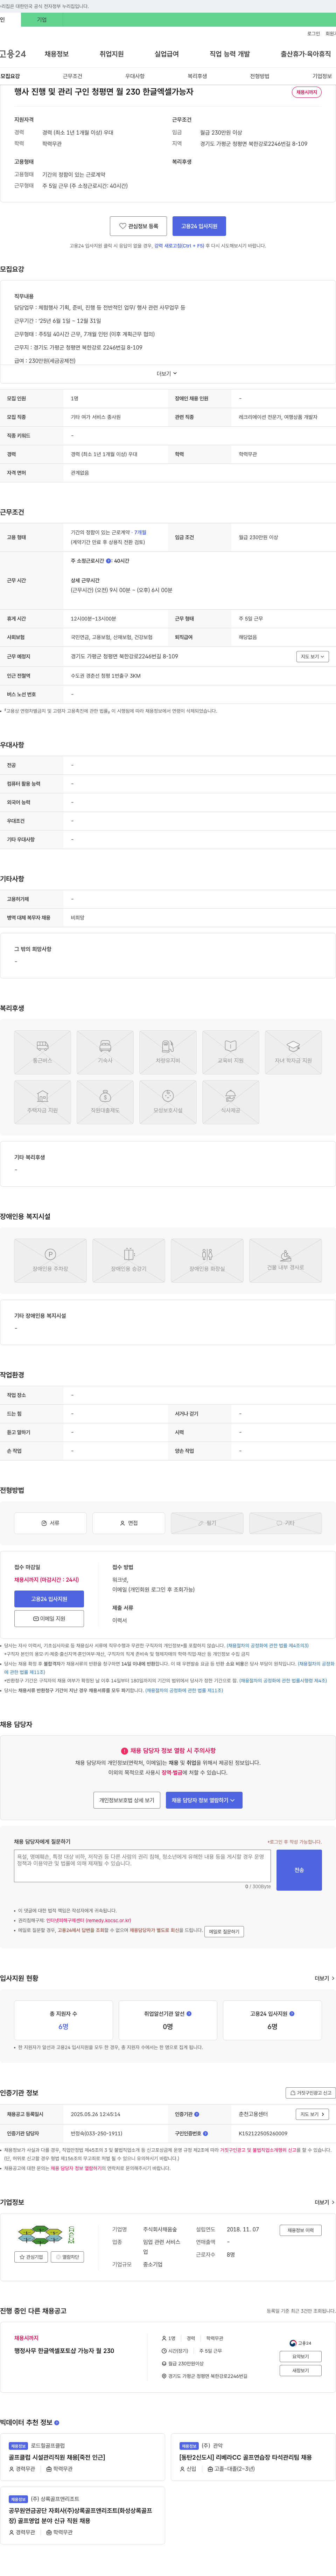Click info icon beside 주 소정근로시간
Viewport: 336px width, 2576px height.
109,561
